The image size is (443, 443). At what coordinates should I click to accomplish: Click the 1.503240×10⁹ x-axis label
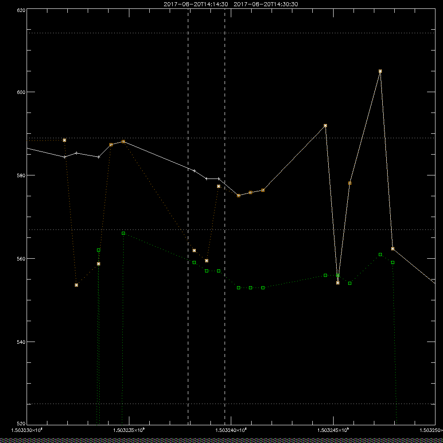click(231, 430)
